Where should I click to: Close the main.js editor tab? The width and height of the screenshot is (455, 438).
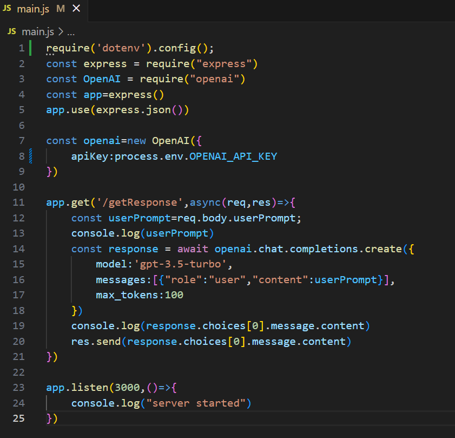click(x=76, y=9)
